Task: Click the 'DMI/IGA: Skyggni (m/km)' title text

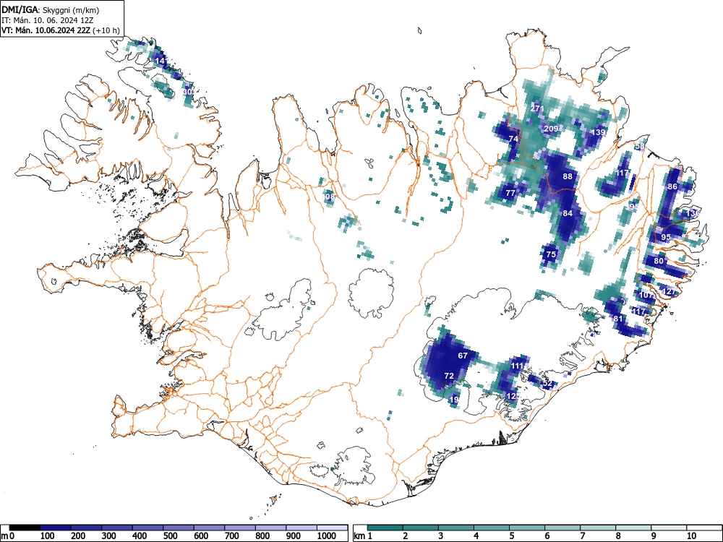Action: (x=51, y=9)
